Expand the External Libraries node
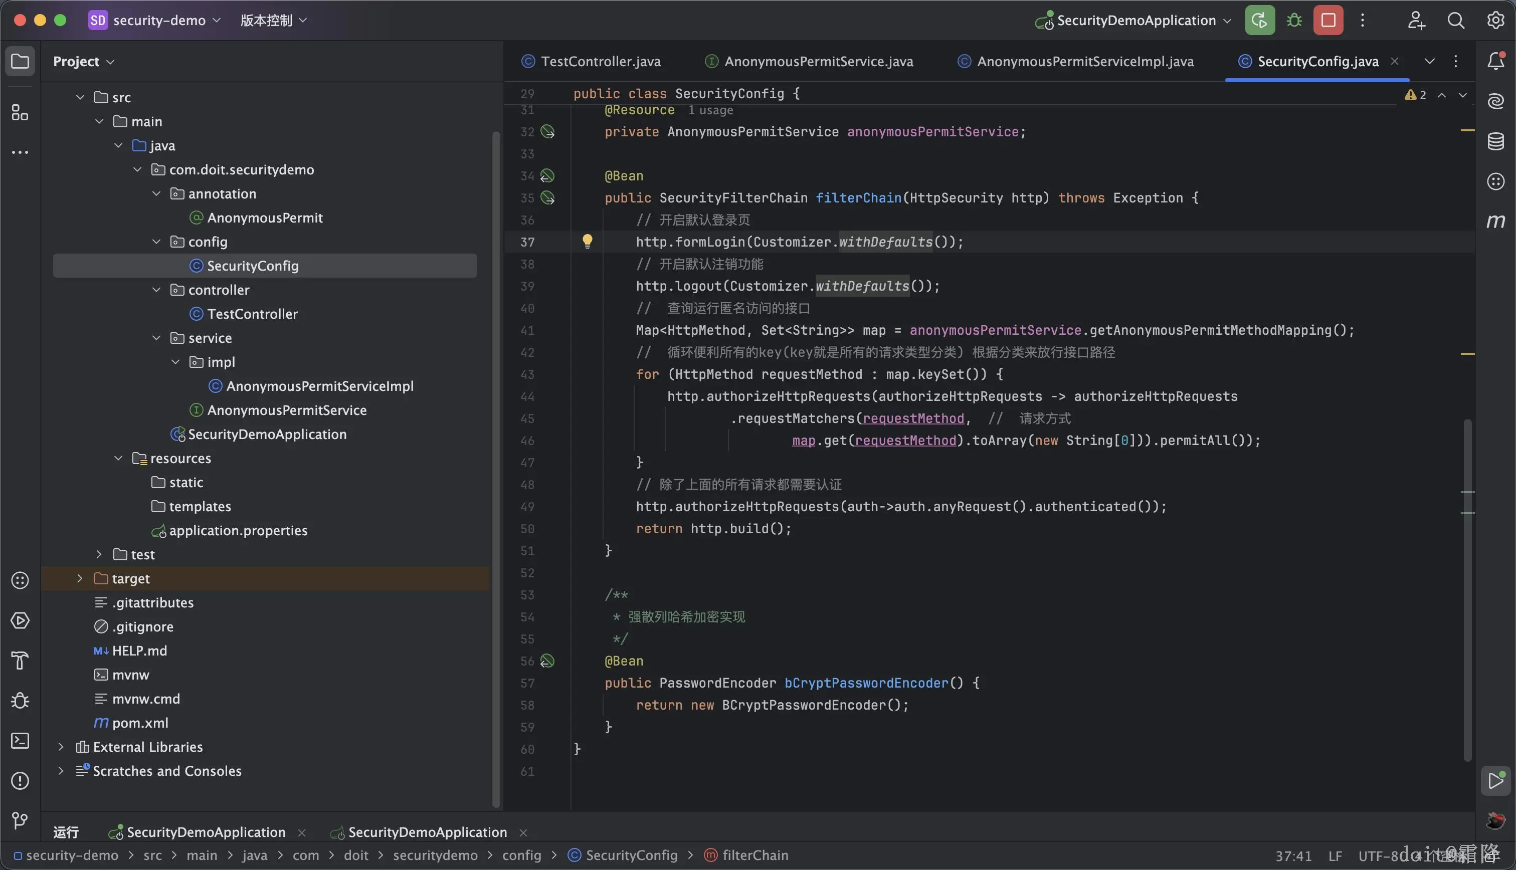Viewport: 1516px width, 870px height. point(60,747)
